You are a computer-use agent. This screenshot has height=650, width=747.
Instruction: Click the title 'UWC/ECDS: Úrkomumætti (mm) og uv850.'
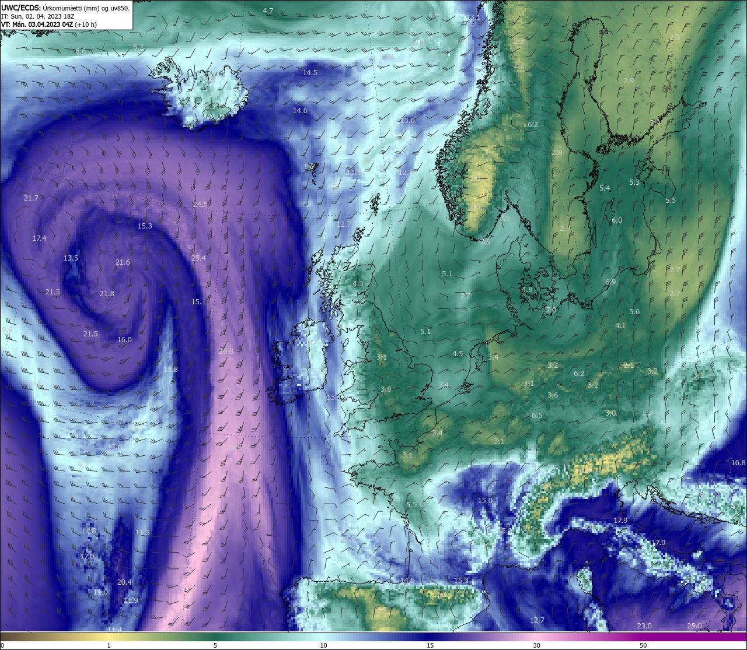click(x=65, y=8)
